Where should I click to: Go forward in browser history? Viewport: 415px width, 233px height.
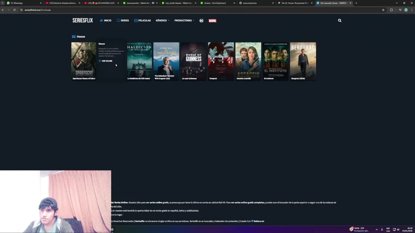(x=8, y=10)
